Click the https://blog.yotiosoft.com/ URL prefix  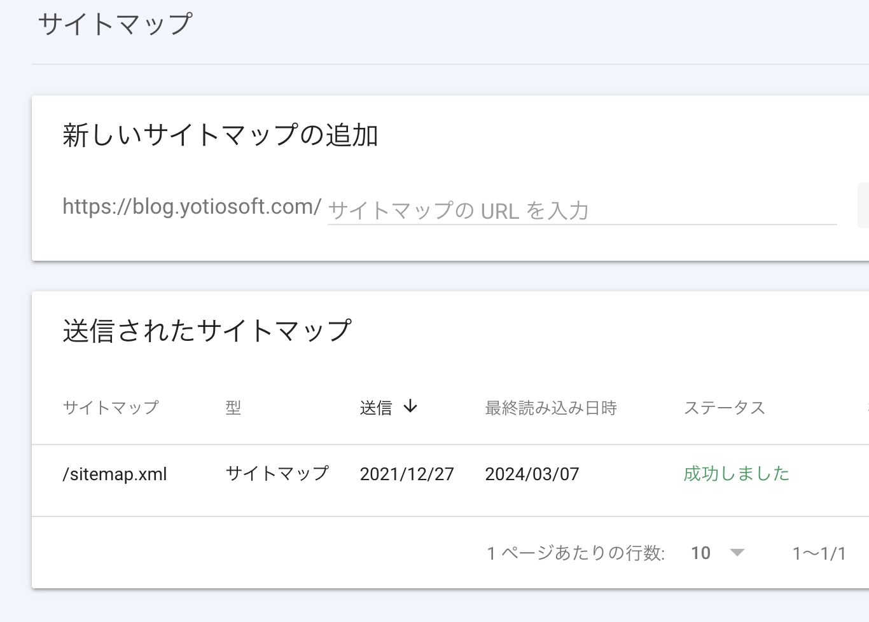pyautogui.click(x=192, y=207)
